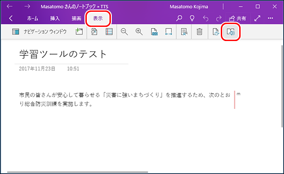Image resolution: width=284 pixels, height=174 pixels.
Task: Open the ホーム tab
Action: coord(33,18)
